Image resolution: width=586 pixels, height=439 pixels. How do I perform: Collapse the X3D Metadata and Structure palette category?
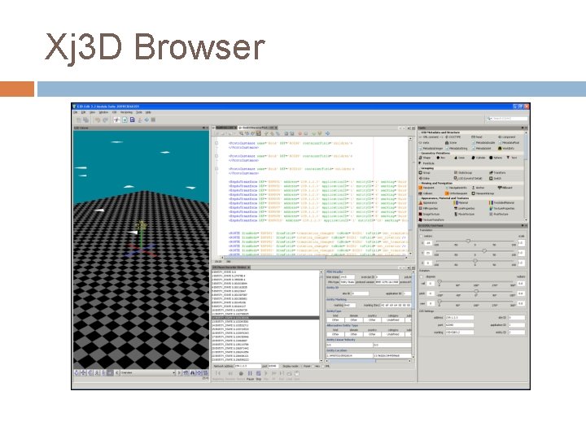point(419,133)
